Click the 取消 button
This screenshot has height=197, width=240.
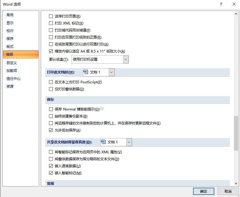pos(228,191)
